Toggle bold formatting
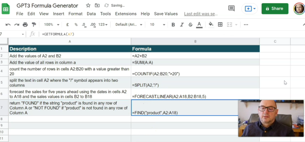The image size is (305, 142). (173, 25)
